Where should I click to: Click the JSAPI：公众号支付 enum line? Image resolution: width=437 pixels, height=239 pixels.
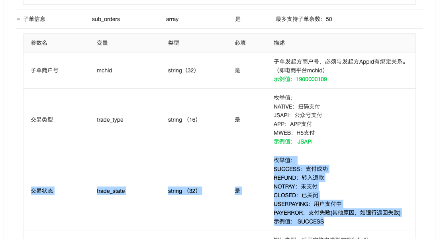tap(298, 115)
